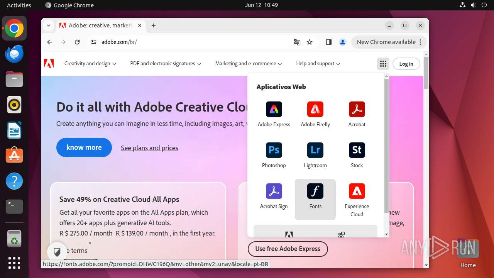Open the Chrome side panel icon
Screen dimensions: 494x278
pos(329,42)
